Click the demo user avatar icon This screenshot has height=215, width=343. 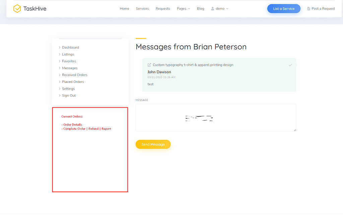click(x=212, y=8)
